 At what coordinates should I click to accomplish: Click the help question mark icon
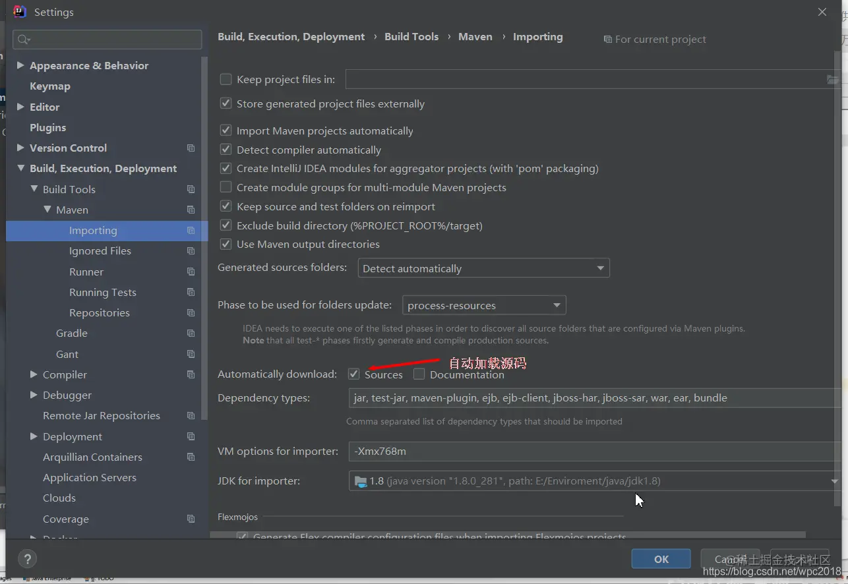pos(28,560)
